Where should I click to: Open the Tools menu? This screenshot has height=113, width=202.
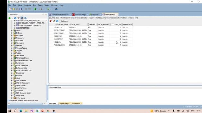click(46, 5)
